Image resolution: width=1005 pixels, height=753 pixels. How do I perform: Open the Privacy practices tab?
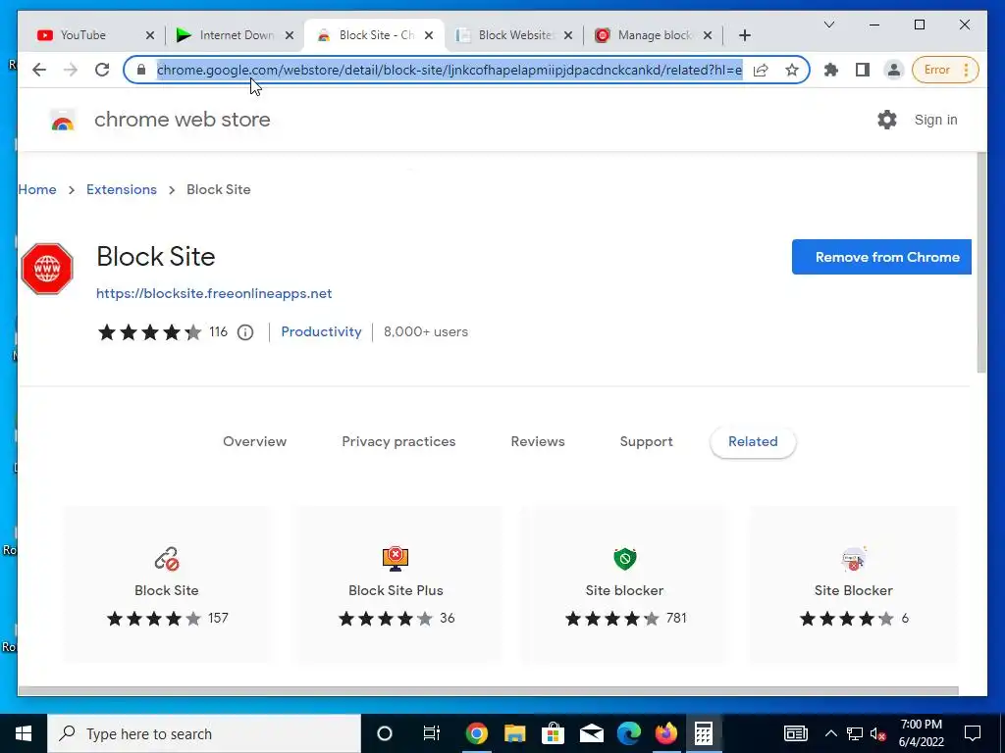pyautogui.click(x=398, y=442)
